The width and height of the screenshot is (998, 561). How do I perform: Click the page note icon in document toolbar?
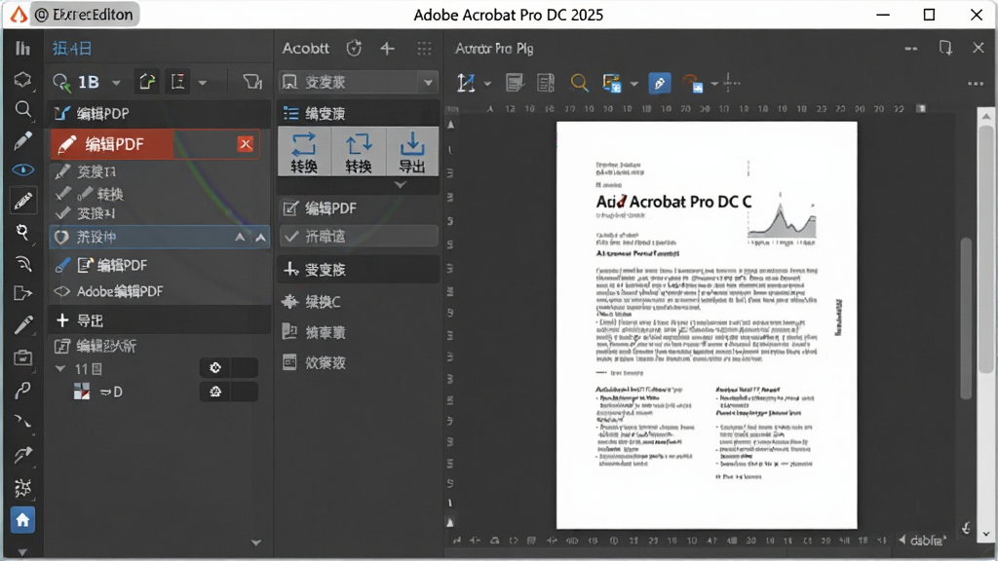[x=515, y=83]
